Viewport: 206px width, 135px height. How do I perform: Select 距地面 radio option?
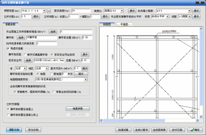point(51,74)
